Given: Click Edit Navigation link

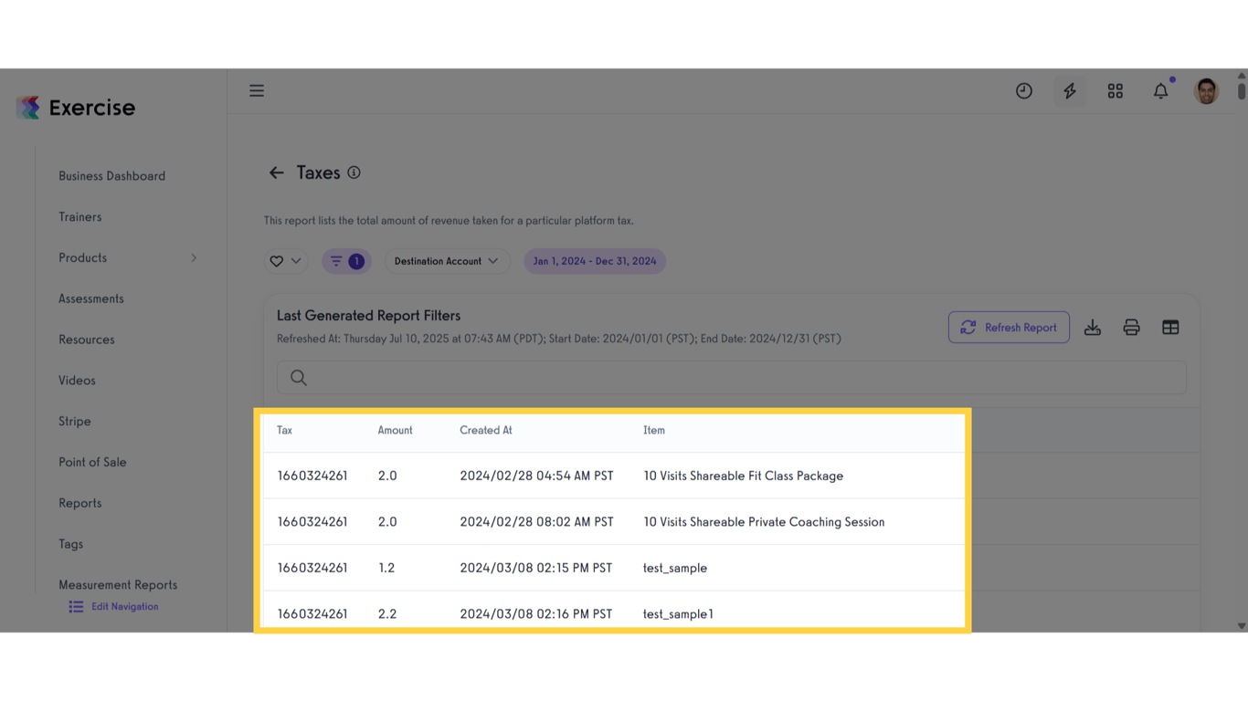Looking at the screenshot, I should tap(114, 607).
